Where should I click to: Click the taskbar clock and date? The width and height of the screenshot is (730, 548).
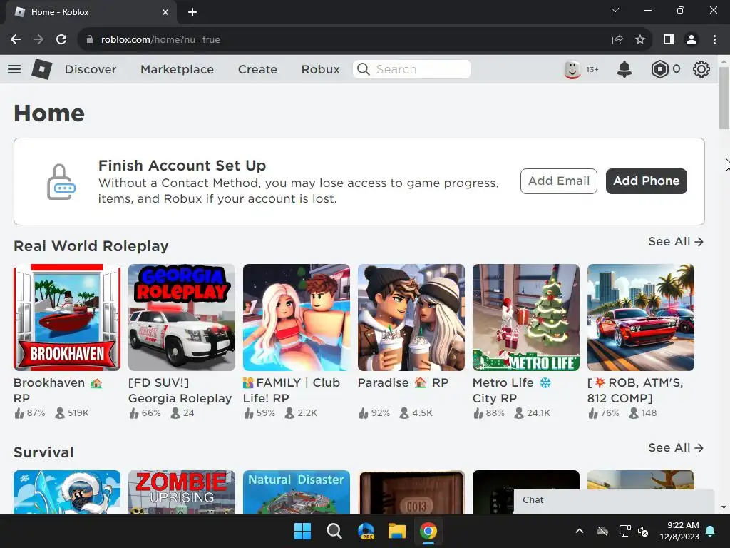click(679, 531)
